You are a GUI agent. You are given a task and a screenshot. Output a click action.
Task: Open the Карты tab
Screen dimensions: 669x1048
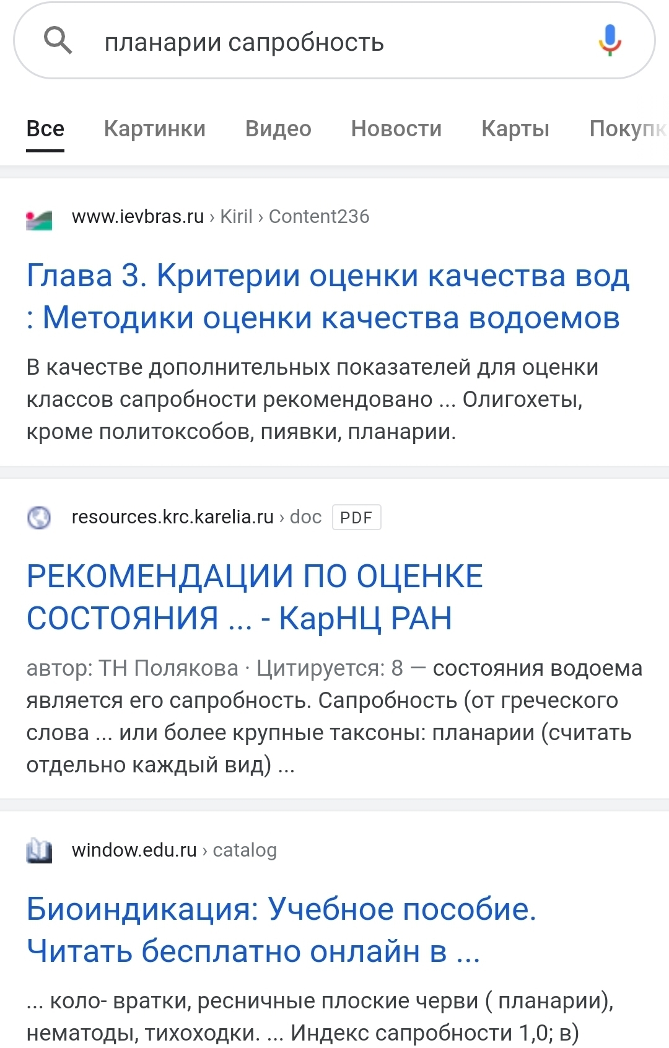coord(515,129)
